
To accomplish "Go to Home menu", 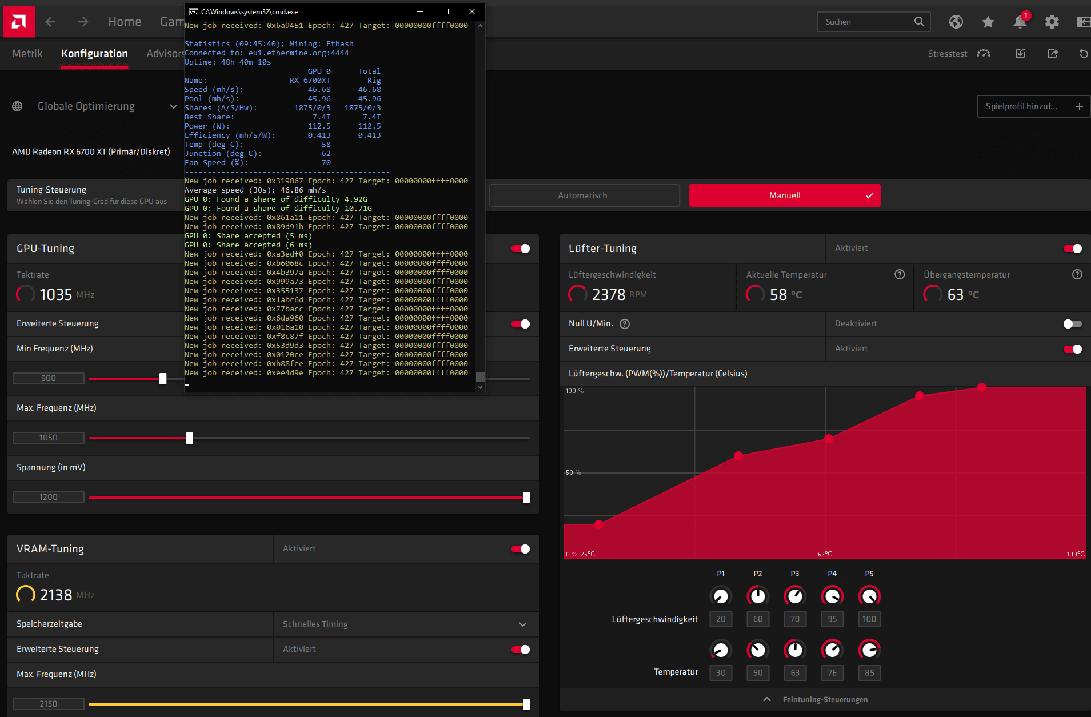I will pos(125,22).
